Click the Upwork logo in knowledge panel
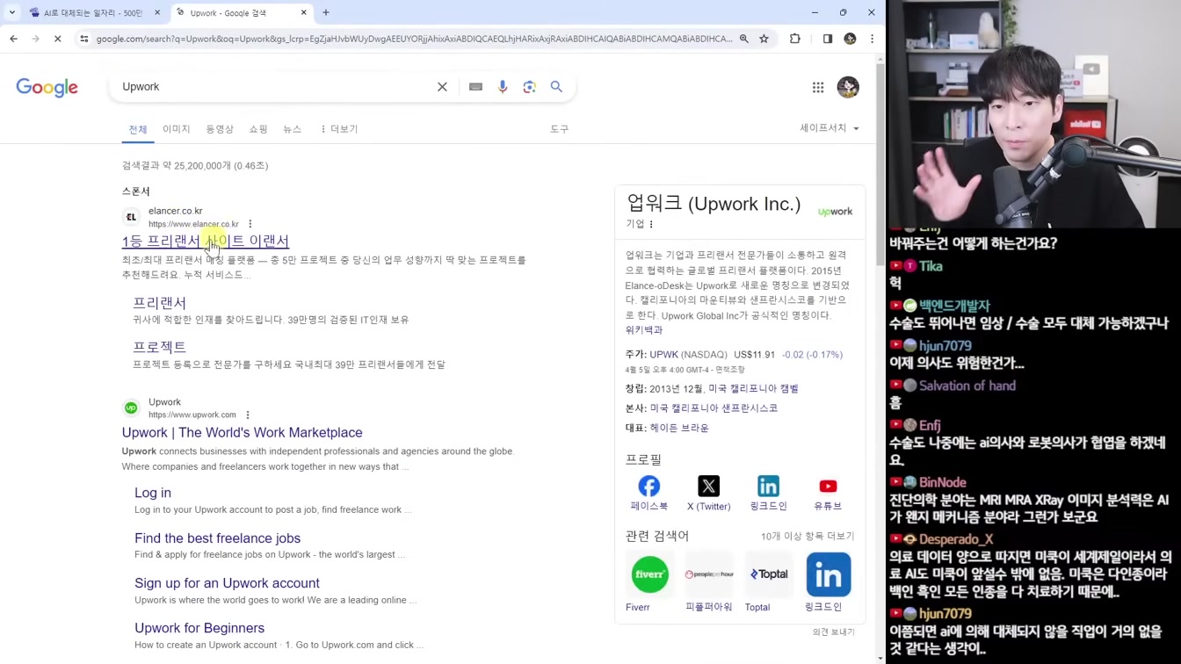Screen dimensions: 1181x664 pyautogui.click(x=835, y=212)
